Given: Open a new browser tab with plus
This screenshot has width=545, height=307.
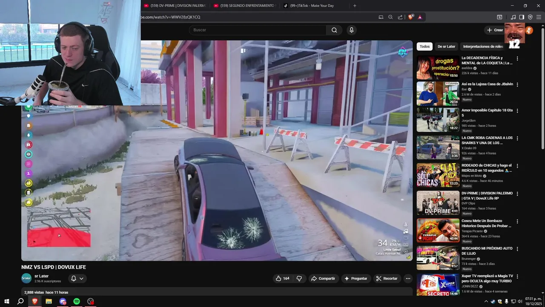Looking at the screenshot, I should (x=355, y=6).
